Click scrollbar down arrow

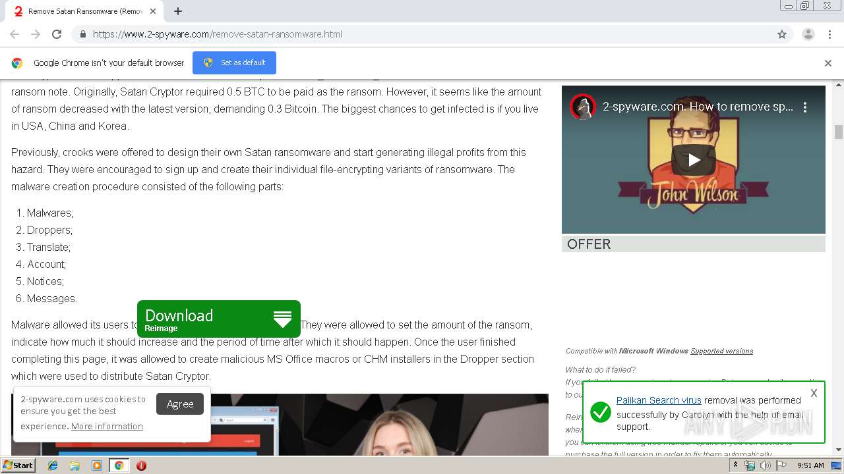(839, 450)
